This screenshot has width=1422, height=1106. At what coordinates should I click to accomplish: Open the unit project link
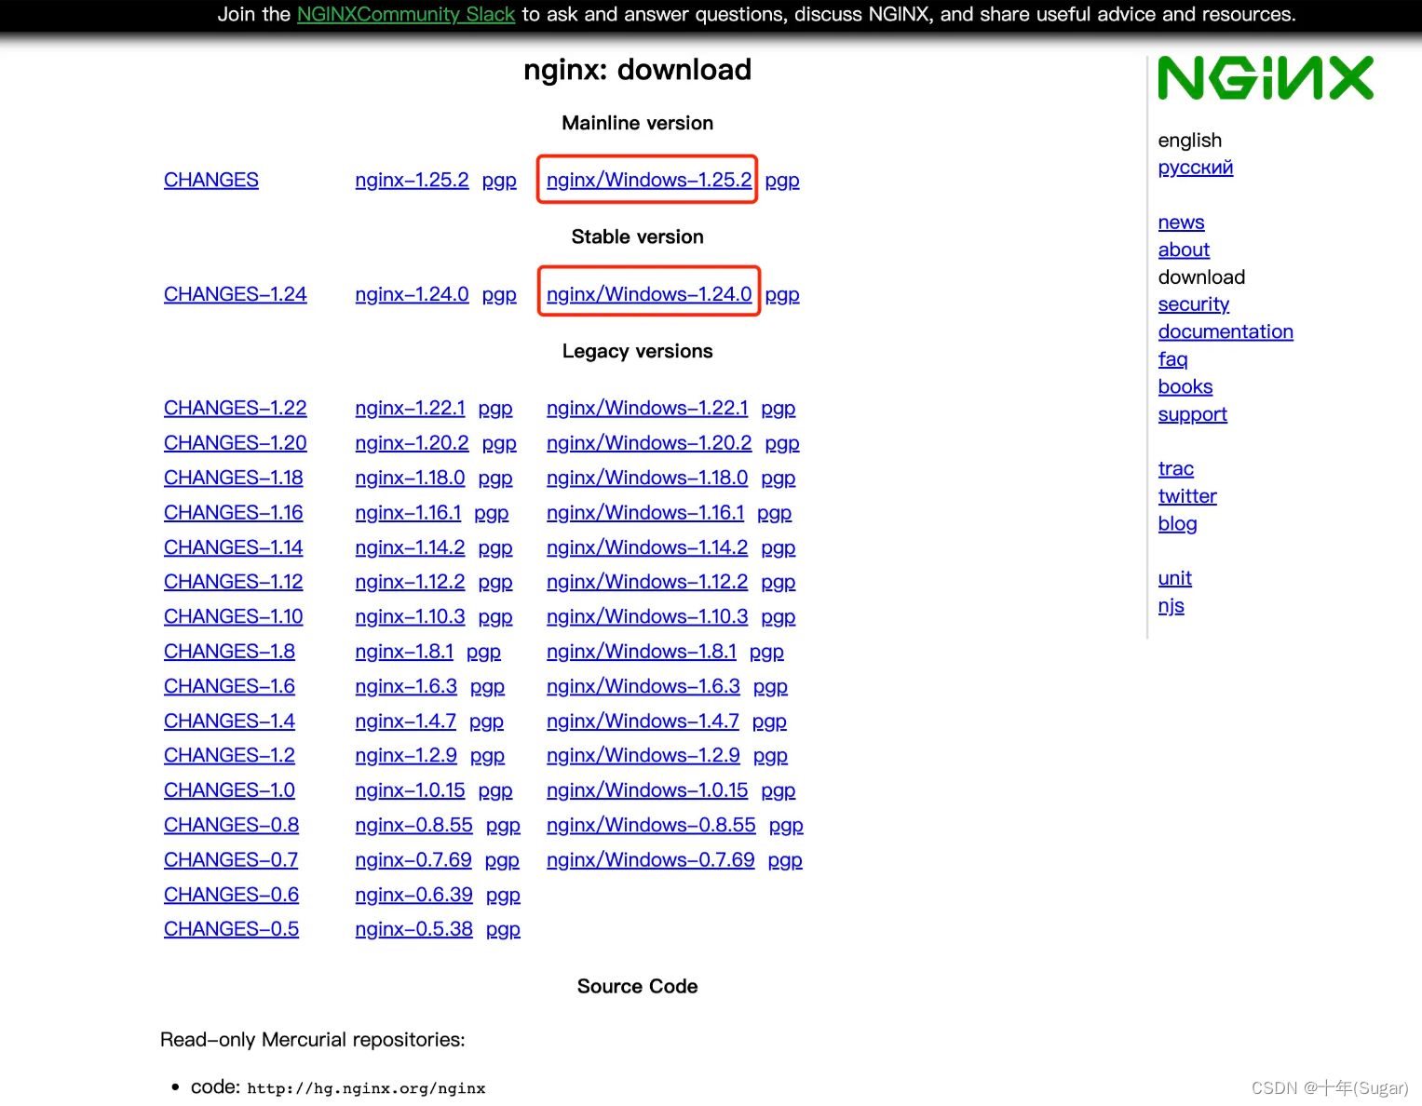(1174, 579)
